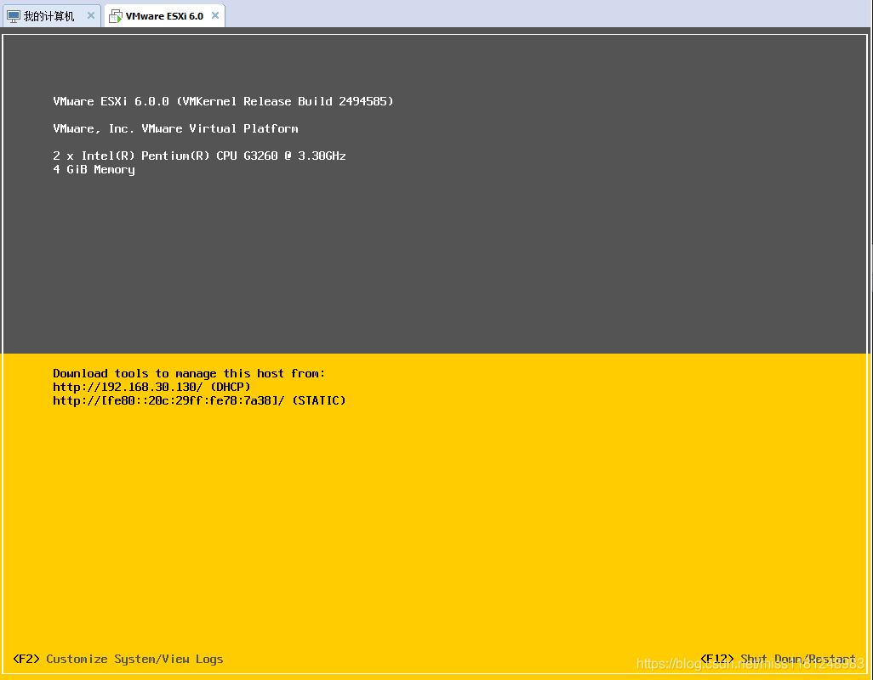Screen dimensions: 873x680
Task: Click 'Download tools to manage this host' text
Action: coord(189,374)
